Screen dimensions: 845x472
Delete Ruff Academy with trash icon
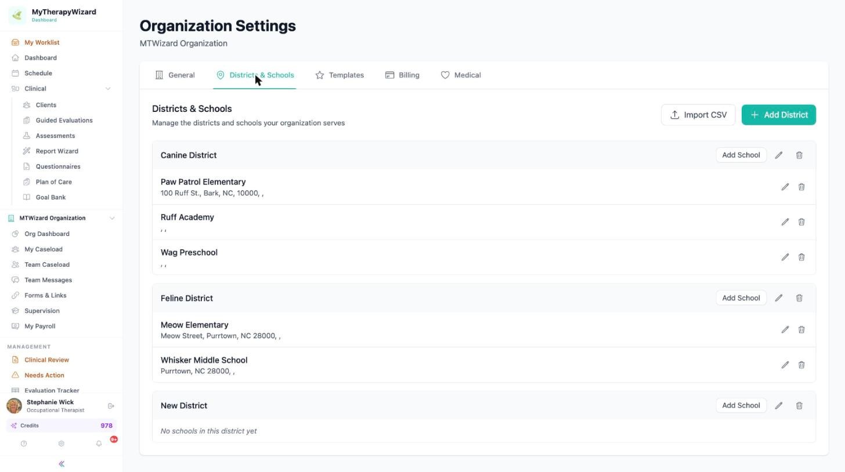(801, 222)
